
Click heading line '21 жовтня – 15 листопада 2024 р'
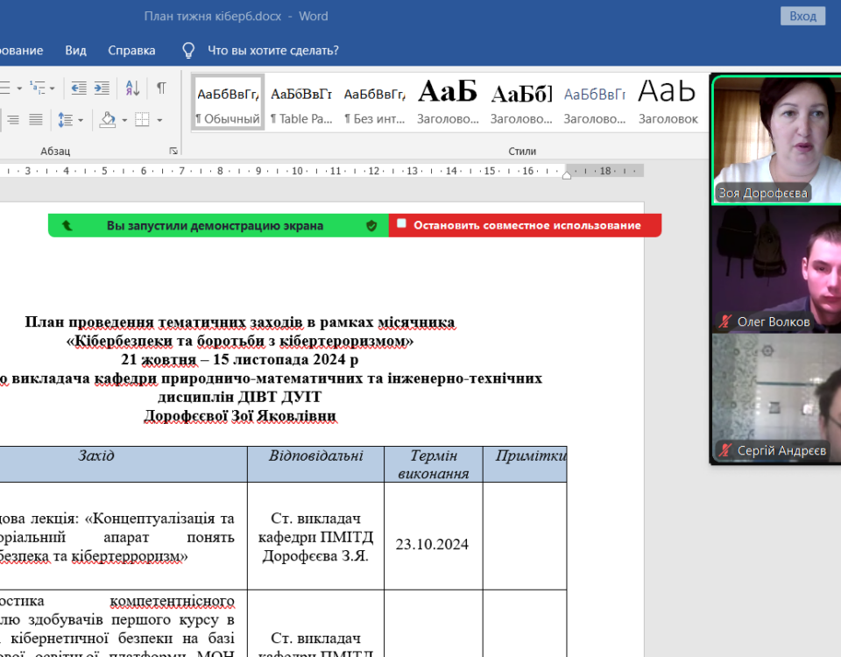(x=240, y=359)
